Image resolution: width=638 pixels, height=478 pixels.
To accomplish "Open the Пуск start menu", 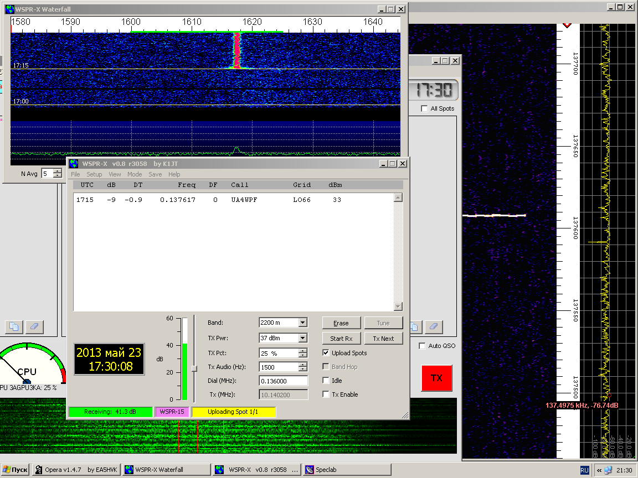I will pos(16,470).
